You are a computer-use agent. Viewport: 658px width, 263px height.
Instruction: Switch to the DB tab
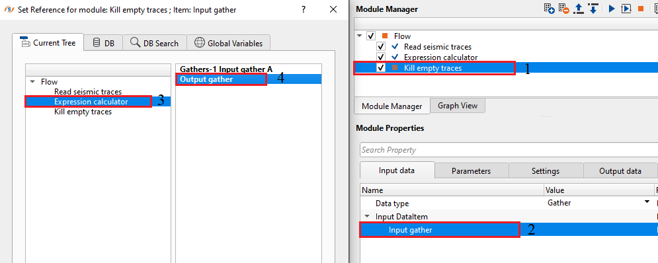(103, 43)
